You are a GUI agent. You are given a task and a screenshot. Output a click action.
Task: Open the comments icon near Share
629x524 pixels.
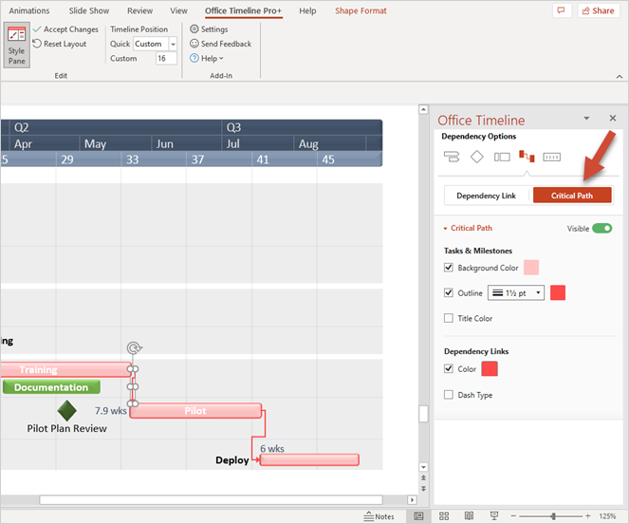(x=561, y=10)
